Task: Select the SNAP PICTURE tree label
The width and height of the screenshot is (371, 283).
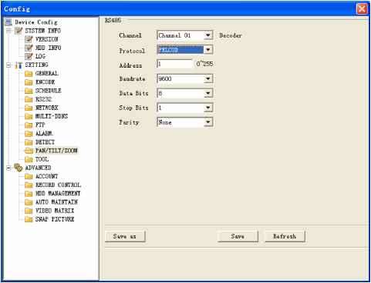Action: tap(55, 219)
